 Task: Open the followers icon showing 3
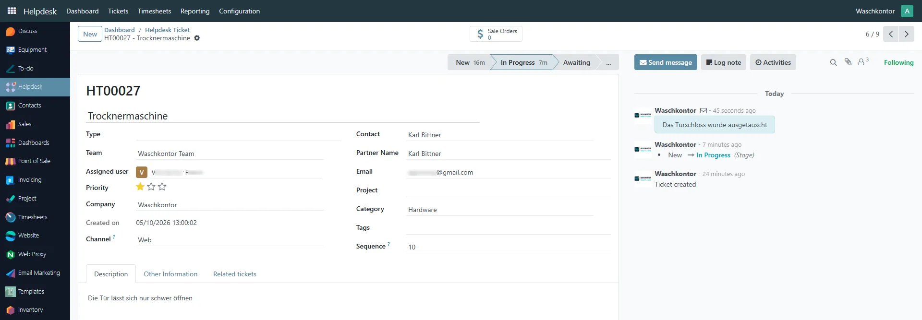tap(863, 62)
